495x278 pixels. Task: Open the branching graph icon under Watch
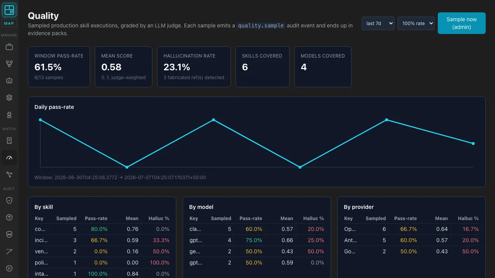9,175
